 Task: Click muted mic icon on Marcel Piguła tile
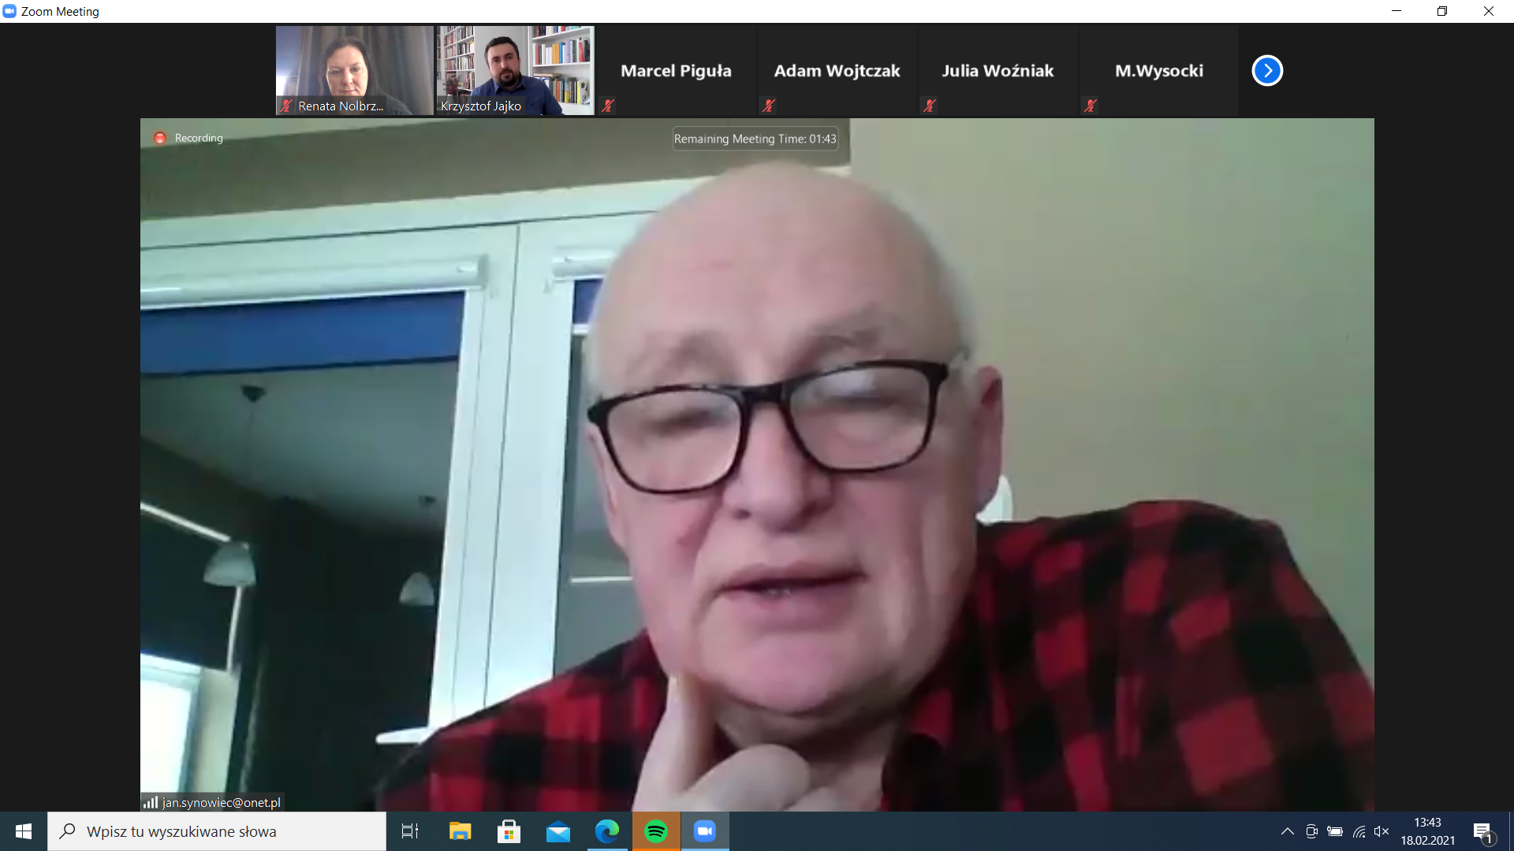[x=608, y=106]
